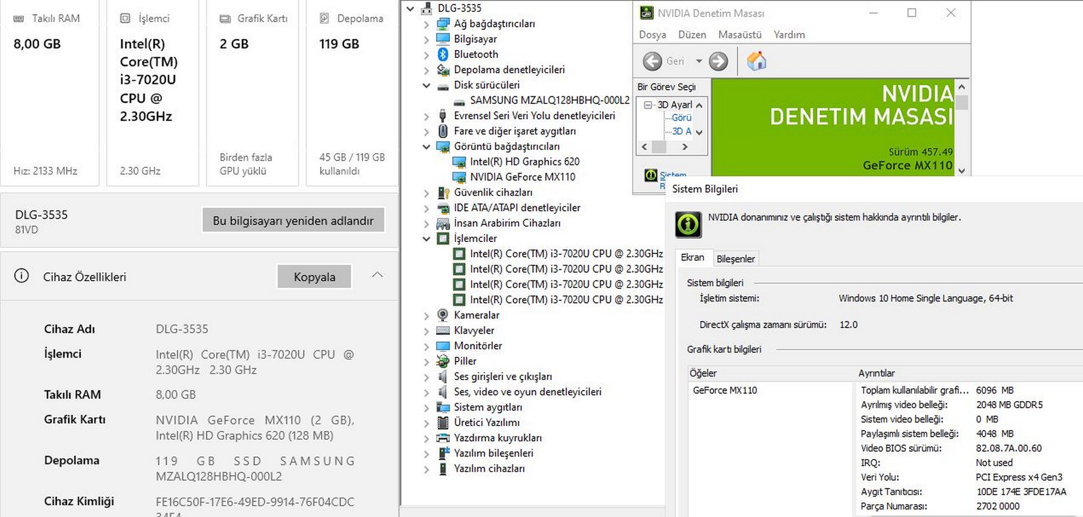Collapse the İşlemciler tree node

427,239
